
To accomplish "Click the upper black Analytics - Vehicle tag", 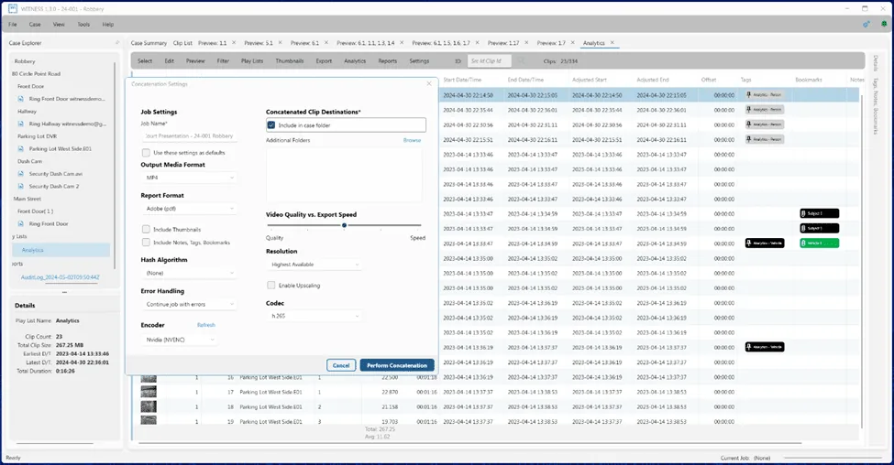I will coord(765,243).
